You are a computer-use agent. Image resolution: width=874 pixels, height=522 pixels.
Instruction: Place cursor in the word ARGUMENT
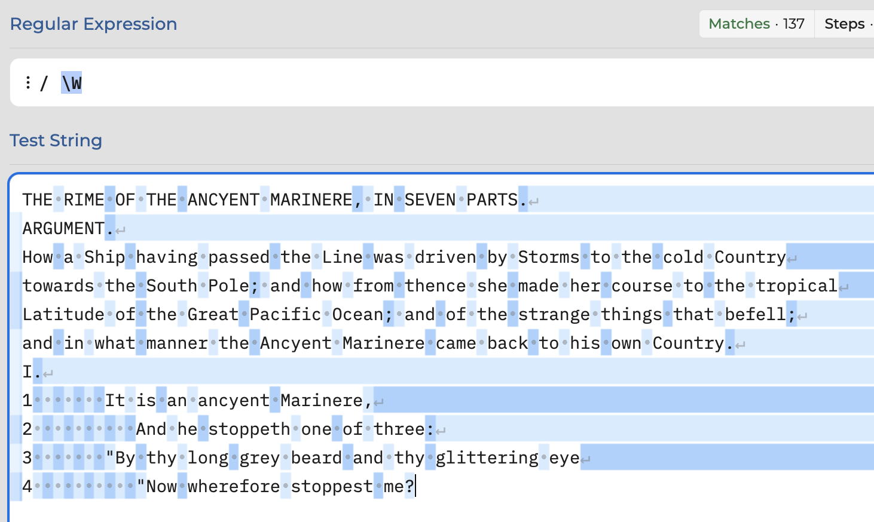click(63, 228)
